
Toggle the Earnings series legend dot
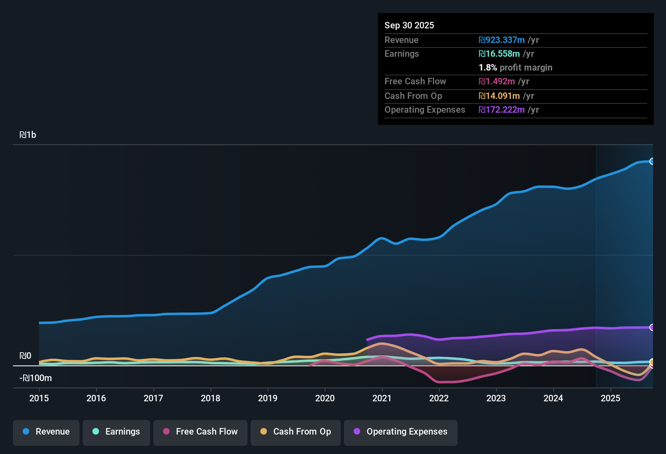pos(96,432)
